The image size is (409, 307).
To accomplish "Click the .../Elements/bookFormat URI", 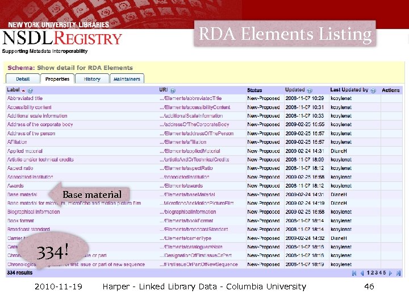I will pos(186,221).
